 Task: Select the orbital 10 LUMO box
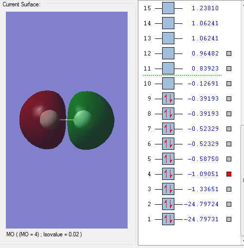tap(168, 84)
